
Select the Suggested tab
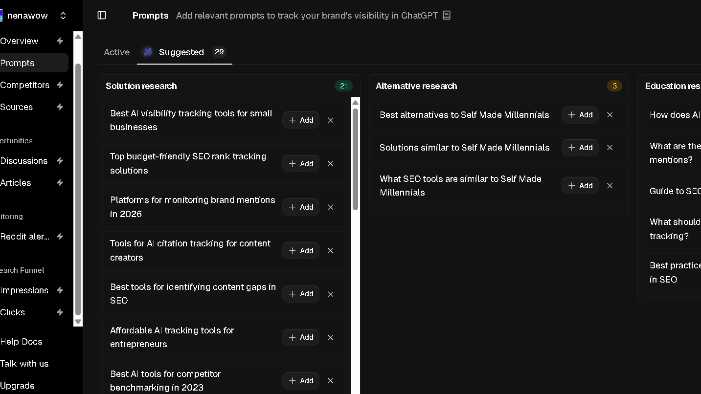[x=181, y=52]
